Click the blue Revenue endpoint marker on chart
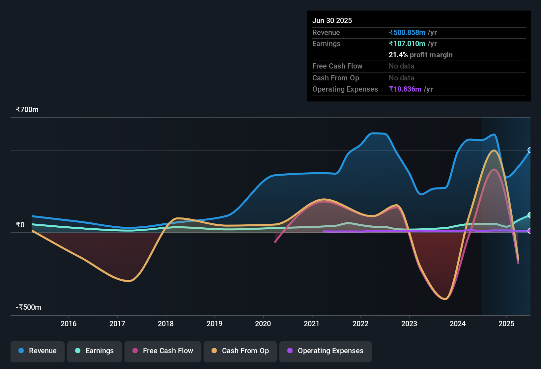 tap(530, 151)
